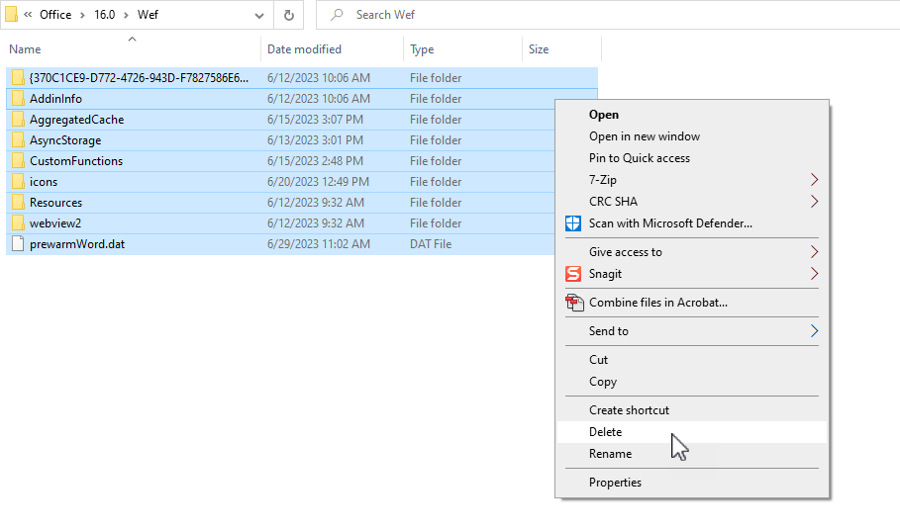The height and width of the screenshot is (531, 900).
Task: Click the search magnifier icon
Action: (x=338, y=15)
